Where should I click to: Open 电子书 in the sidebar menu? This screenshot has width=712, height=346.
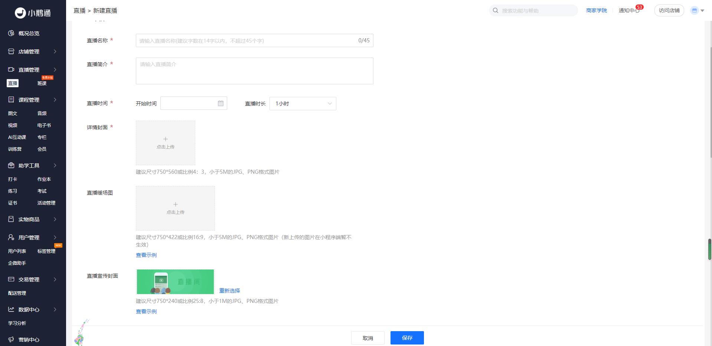click(x=44, y=125)
